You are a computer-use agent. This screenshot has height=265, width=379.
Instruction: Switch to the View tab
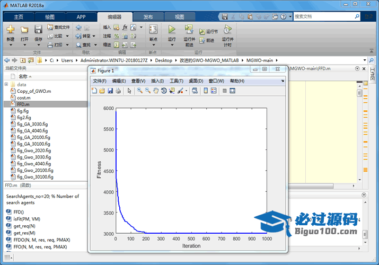tap(179, 17)
